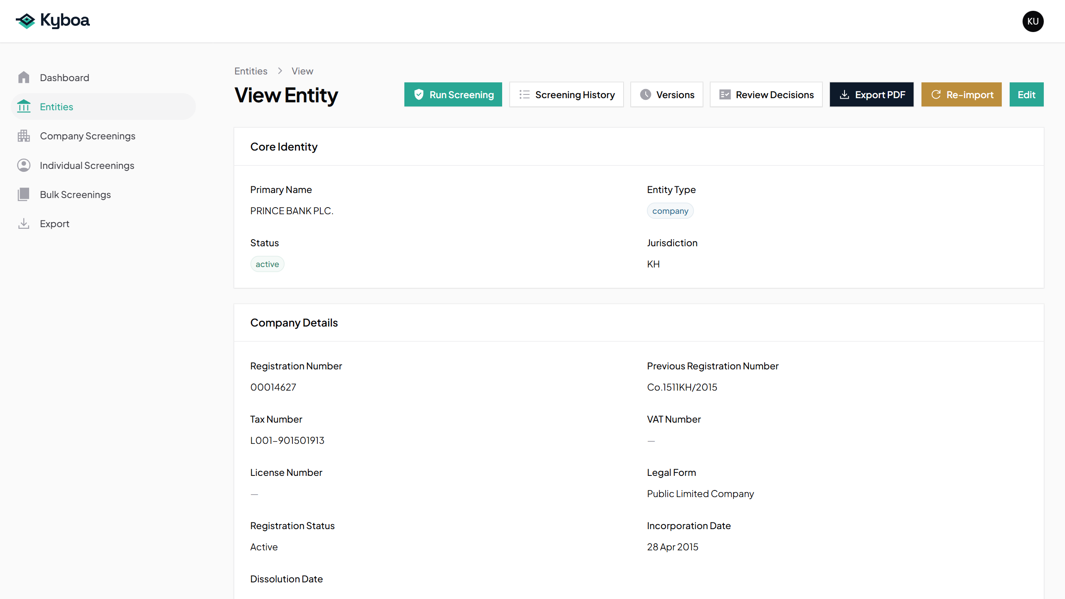Viewport: 1065px width, 599px height.
Task: Open the KU user avatar menu
Action: (x=1033, y=21)
